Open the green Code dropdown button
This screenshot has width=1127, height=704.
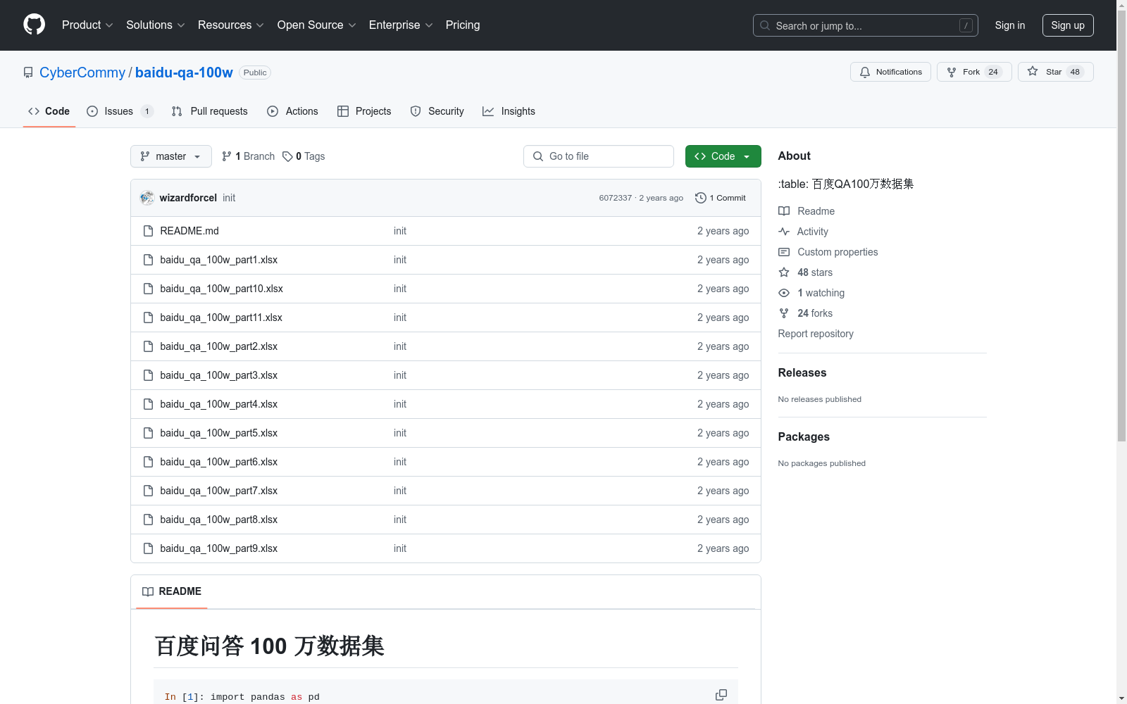(723, 156)
